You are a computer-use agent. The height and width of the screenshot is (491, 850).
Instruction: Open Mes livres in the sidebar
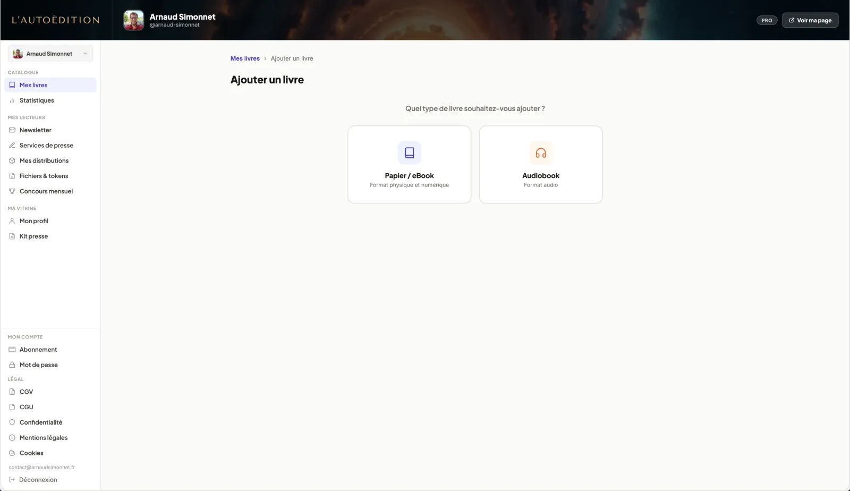[50, 85]
